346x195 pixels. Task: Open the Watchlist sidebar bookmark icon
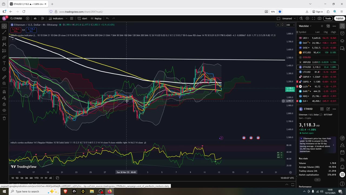point(342,26)
